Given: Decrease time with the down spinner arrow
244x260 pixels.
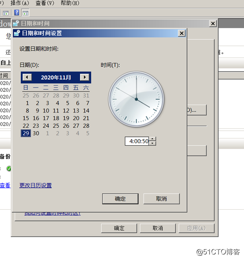Looking at the screenshot, I should [152, 143].
